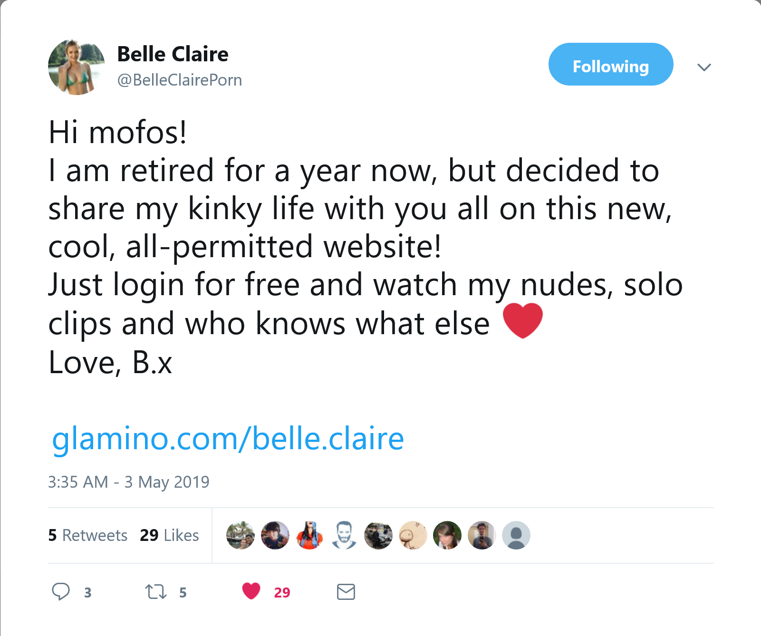The width and height of the screenshot is (761, 636).
Task: Open the liker avatar in orange shirt
Action: click(x=309, y=535)
